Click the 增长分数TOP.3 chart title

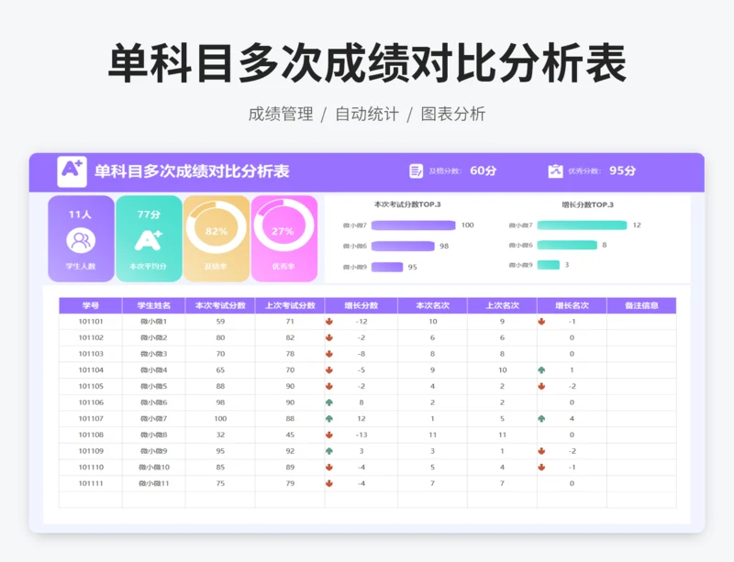pos(587,204)
